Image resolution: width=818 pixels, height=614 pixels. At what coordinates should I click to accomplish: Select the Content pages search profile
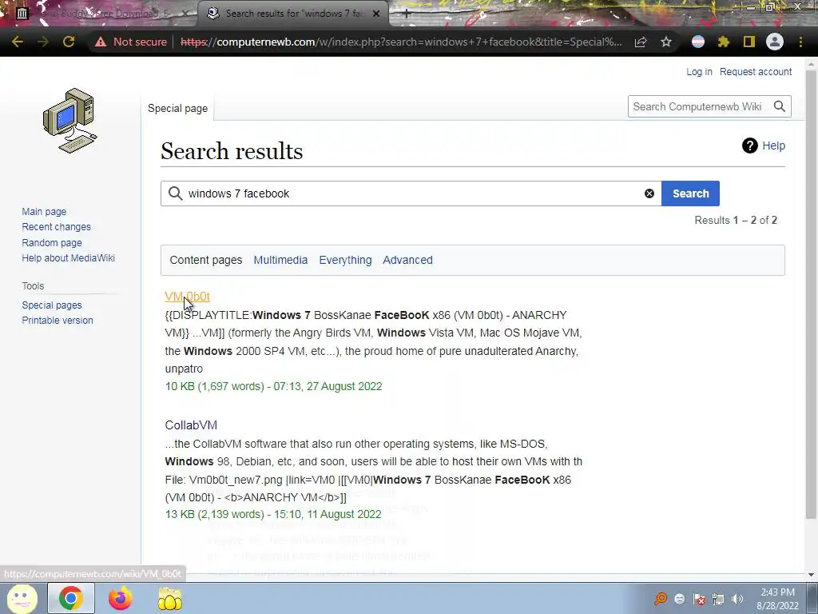click(206, 260)
